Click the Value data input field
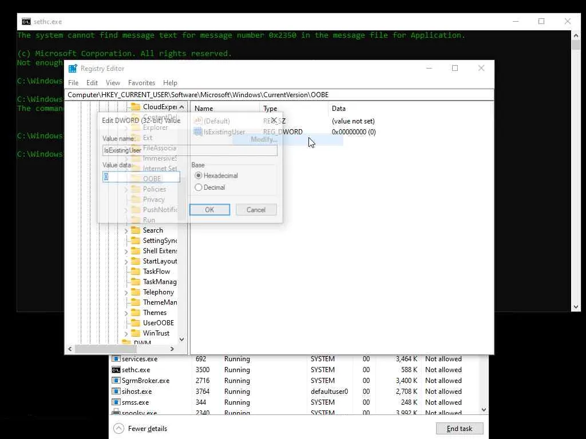This screenshot has height=439, width=586. pyautogui.click(x=141, y=177)
